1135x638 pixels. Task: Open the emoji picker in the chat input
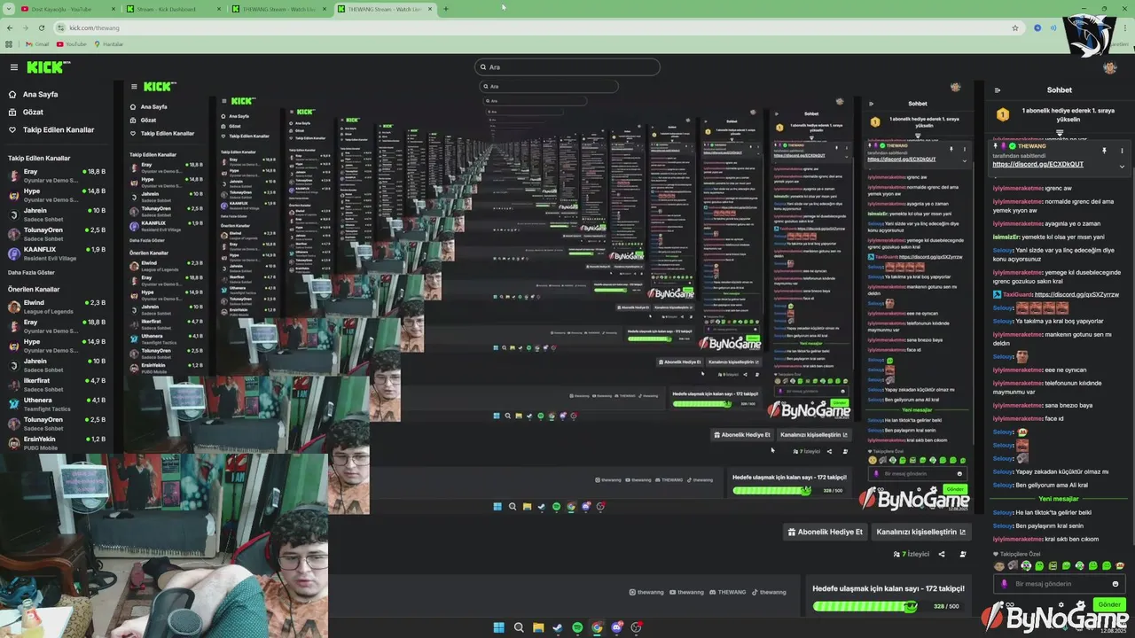point(1115,584)
